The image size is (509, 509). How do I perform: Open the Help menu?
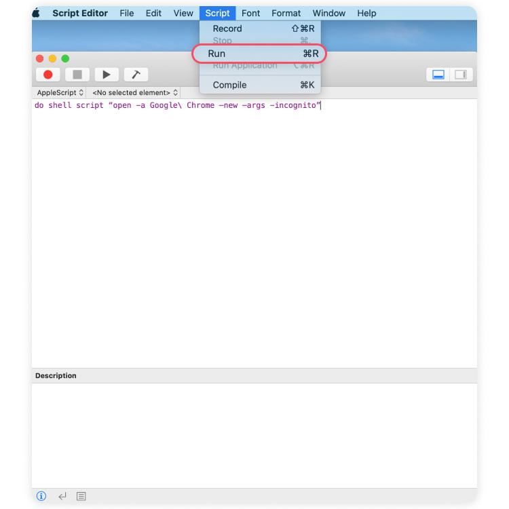(366, 13)
